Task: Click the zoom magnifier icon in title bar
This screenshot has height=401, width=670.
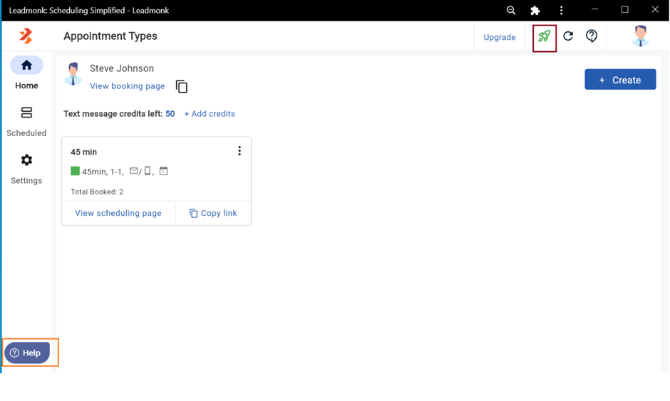Action: click(x=510, y=10)
